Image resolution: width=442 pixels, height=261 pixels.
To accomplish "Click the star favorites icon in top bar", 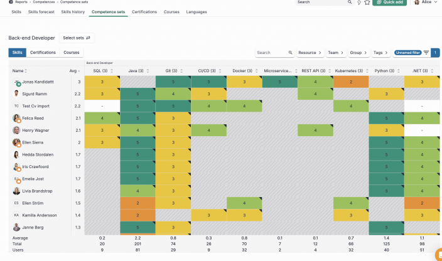I will (x=367, y=3).
